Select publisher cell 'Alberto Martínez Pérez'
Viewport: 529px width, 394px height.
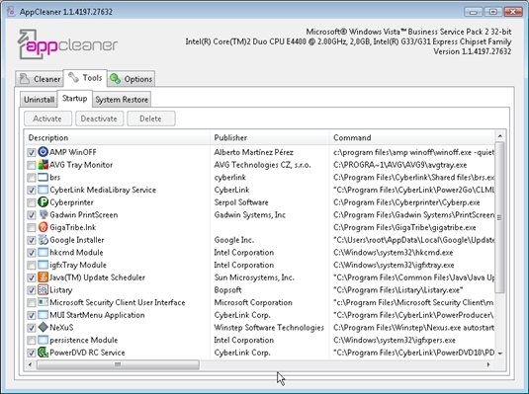coord(254,152)
